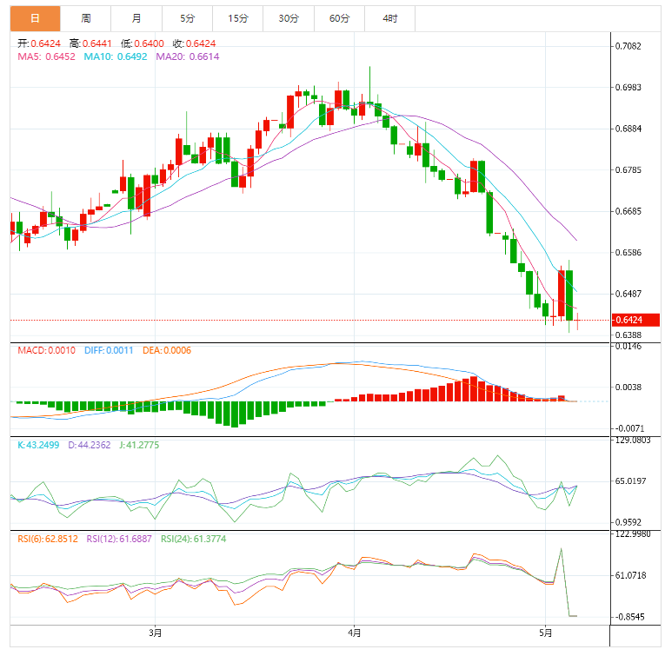The image size is (665, 656).
Task: Select the 日 daily chart tab
Action: pyautogui.click(x=35, y=18)
